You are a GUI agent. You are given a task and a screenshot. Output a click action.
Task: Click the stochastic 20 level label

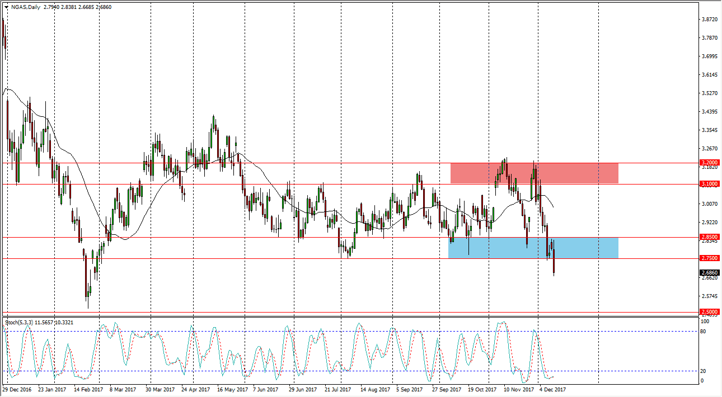point(704,371)
